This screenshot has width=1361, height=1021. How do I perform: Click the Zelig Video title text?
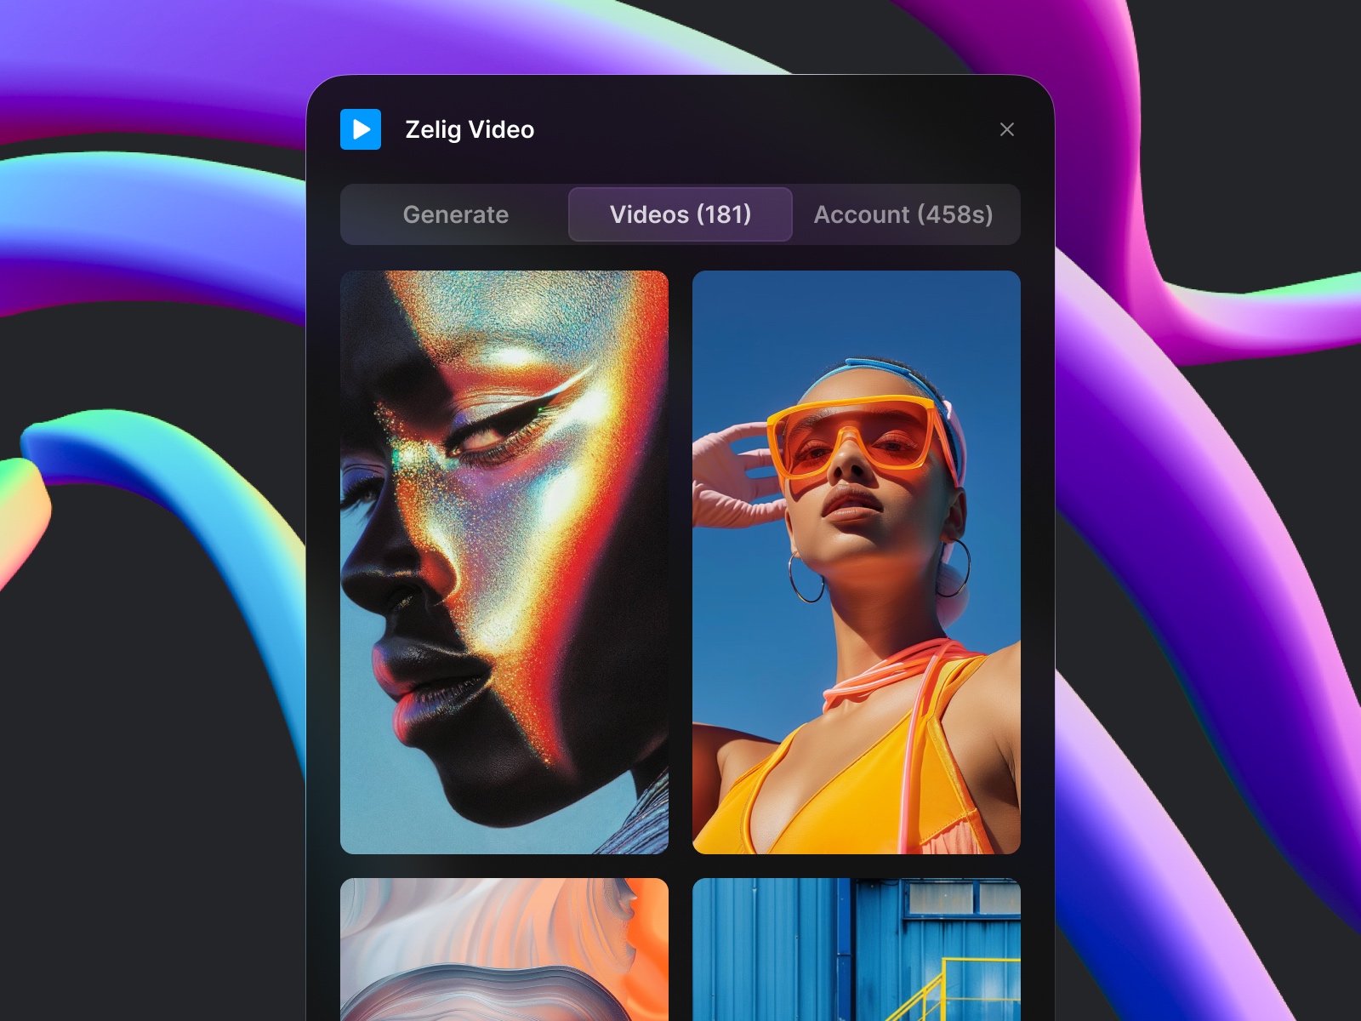(469, 129)
